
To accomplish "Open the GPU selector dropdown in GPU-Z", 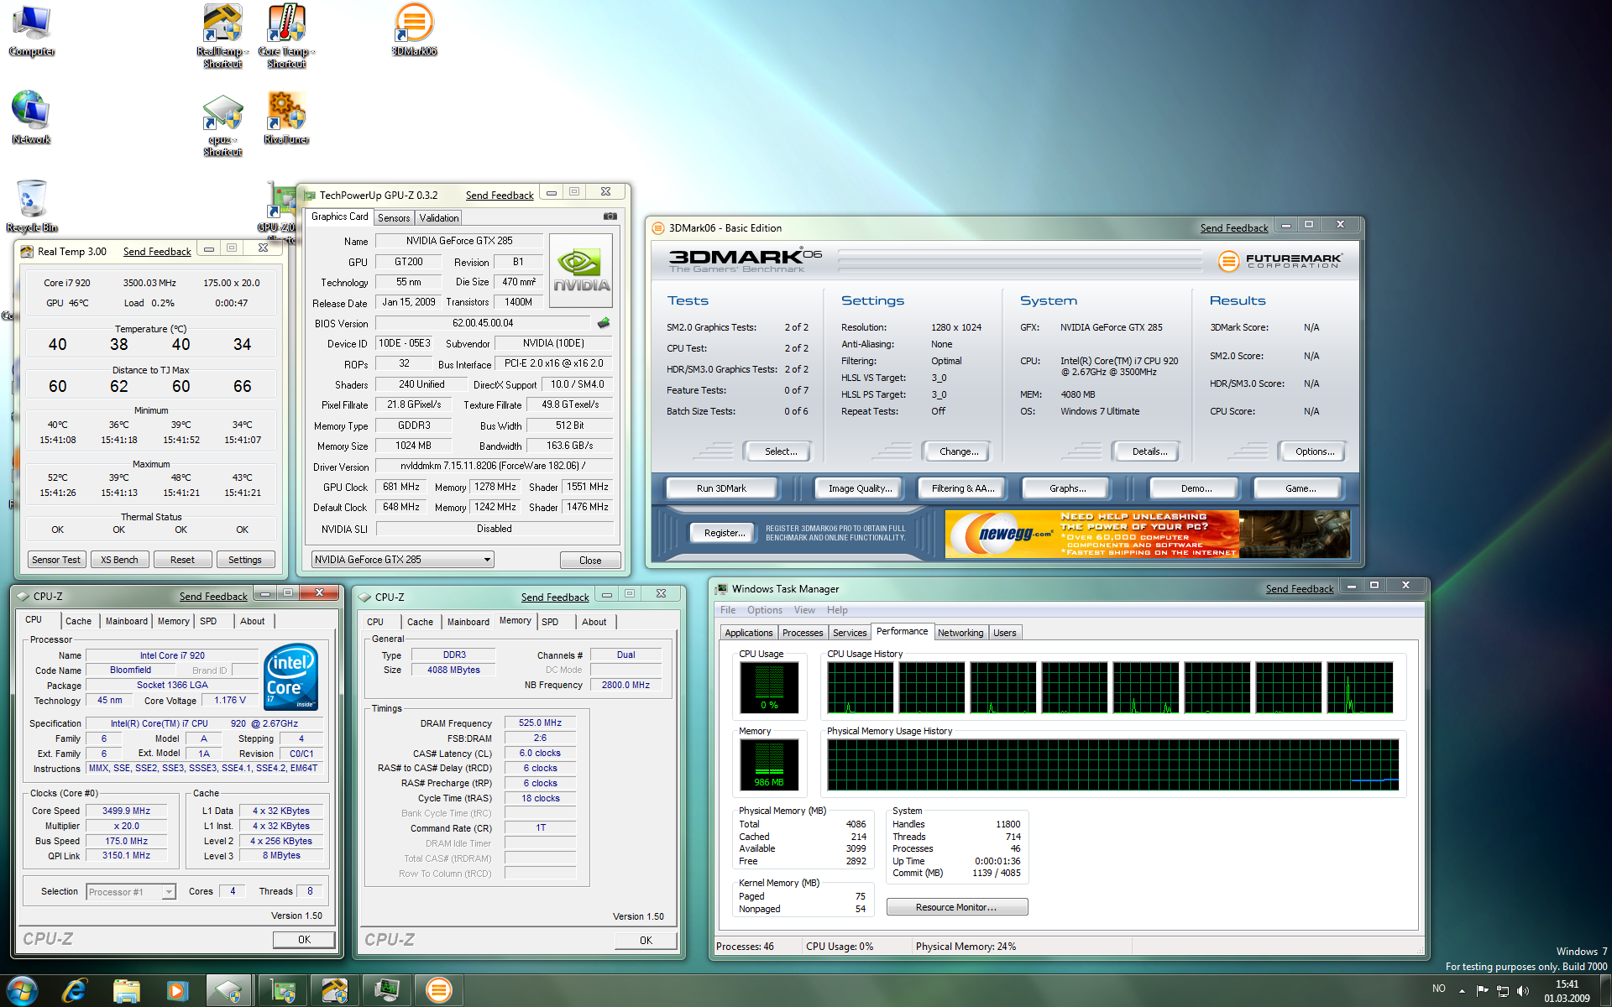I will [x=402, y=560].
